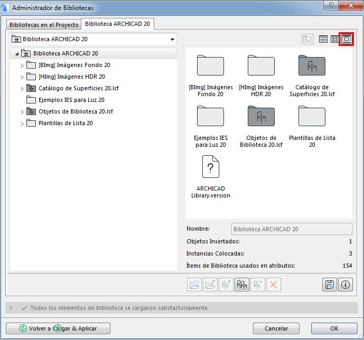The height and width of the screenshot is (340, 364).
Task: Expand Catálogo de Superficies 20.lcf node
Action: [x=22, y=89]
